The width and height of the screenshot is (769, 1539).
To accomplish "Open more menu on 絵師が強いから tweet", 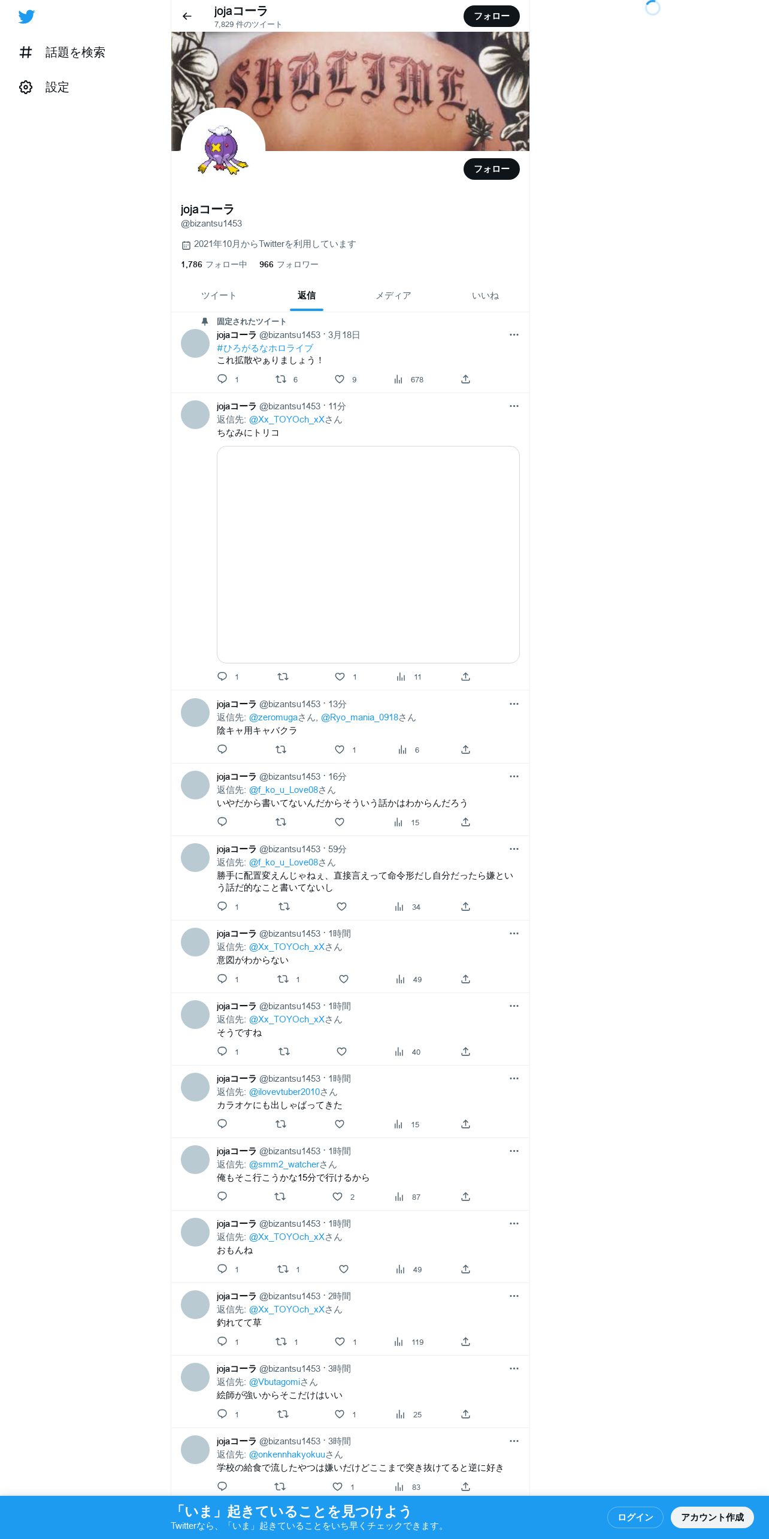I will coord(514,1368).
